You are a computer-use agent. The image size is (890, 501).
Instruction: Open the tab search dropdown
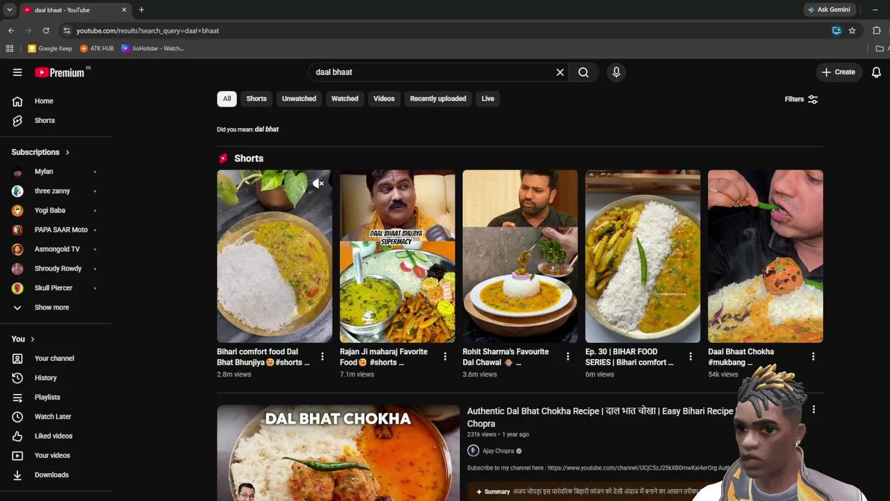pyautogui.click(x=9, y=10)
